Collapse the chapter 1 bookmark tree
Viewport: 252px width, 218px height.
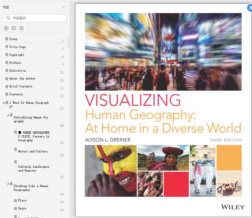(x=4, y=102)
